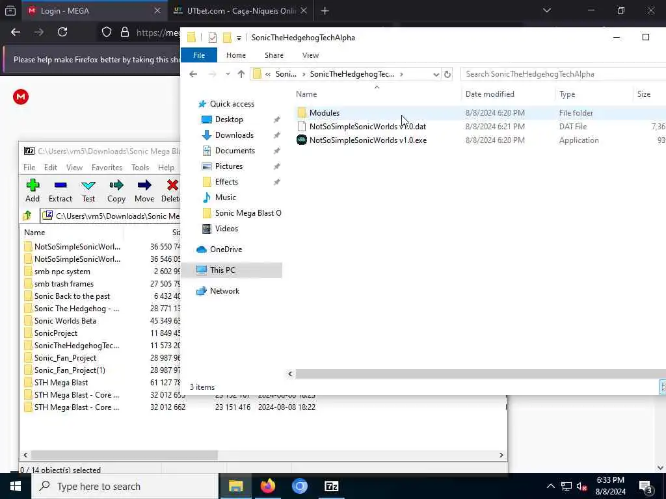Open the File menu in 7-Zip

(x=29, y=168)
